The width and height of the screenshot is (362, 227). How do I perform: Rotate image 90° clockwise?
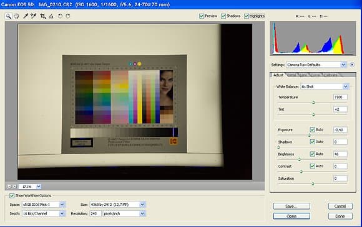(68, 16)
